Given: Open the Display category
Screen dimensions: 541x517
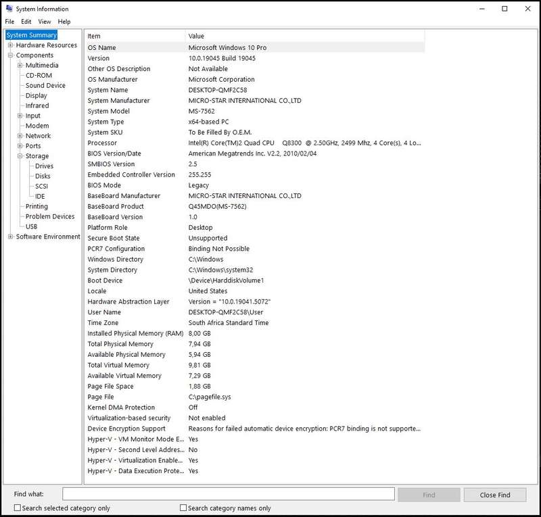Looking at the screenshot, I should click(37, 95).
